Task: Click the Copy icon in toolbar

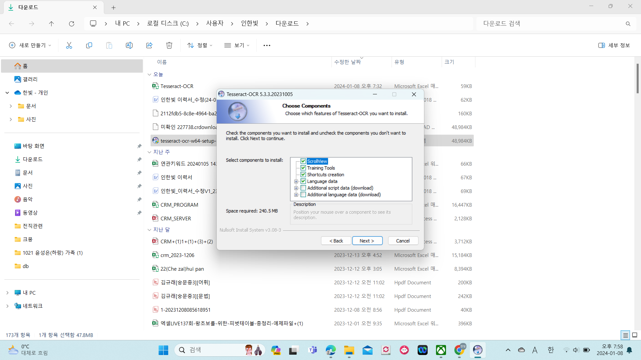Action: pos(89,45)
